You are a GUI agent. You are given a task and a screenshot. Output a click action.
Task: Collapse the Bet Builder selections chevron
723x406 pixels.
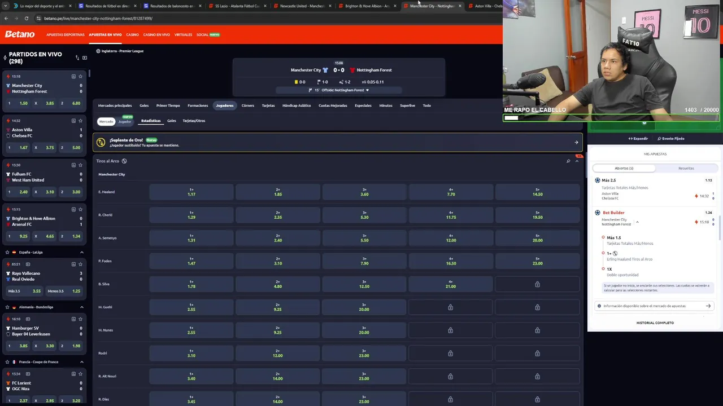(x=637, y=222)
